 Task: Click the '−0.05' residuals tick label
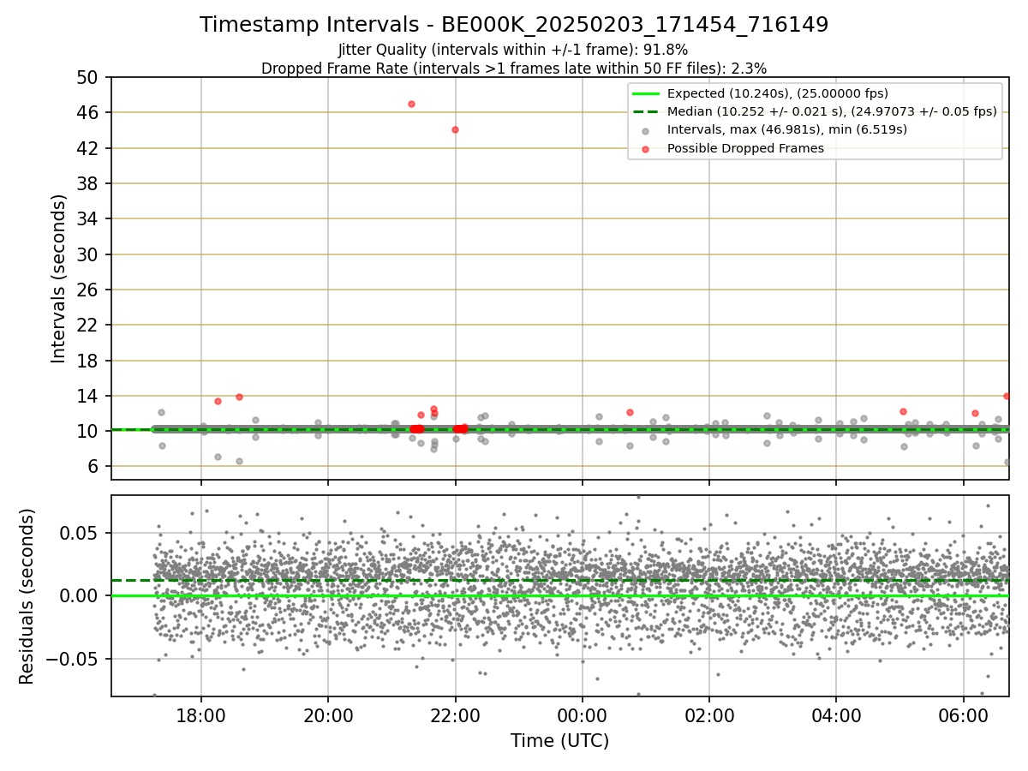[x=73, y=659]
